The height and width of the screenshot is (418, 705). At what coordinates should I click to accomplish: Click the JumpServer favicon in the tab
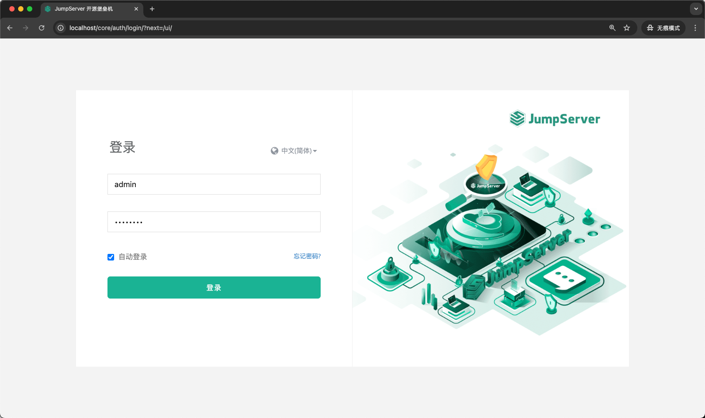pyautogui.click(x=48, y=9)
